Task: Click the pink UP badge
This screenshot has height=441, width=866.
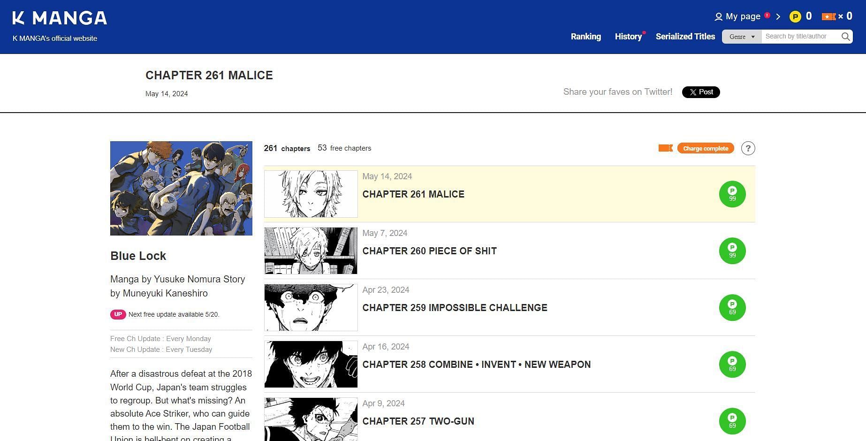Action: (118, 314)
